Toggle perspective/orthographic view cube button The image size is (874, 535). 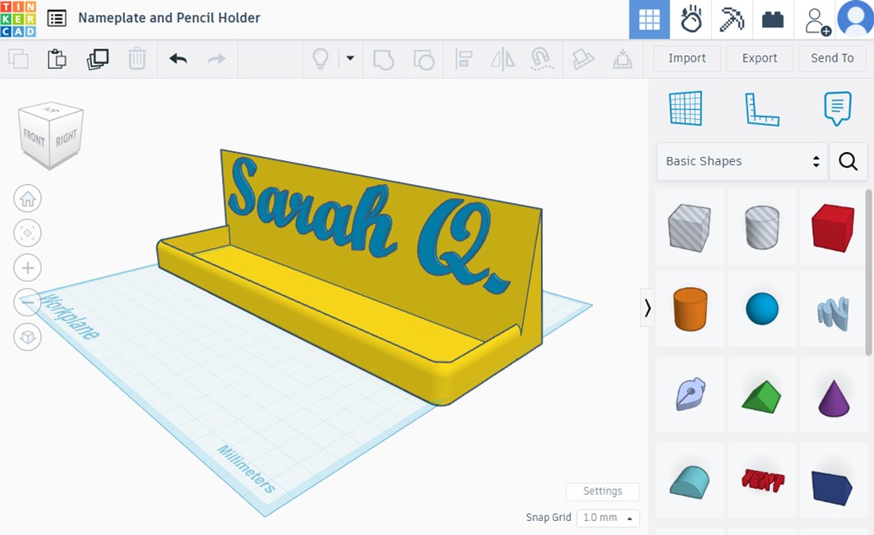pos(28,337)
